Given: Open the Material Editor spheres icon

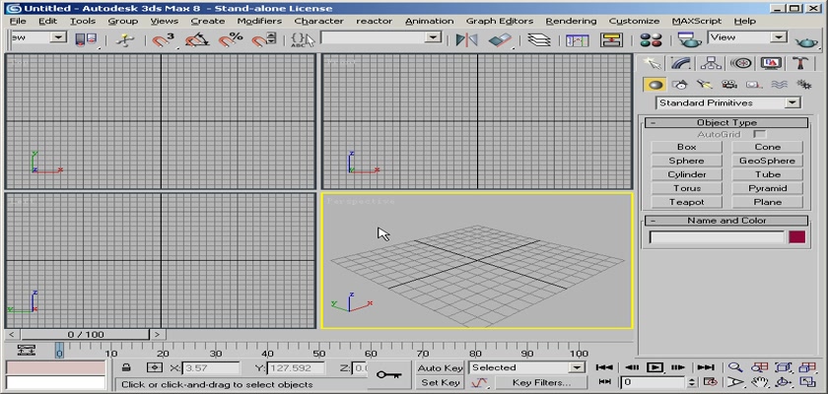Looking at the screenshot, I should pyautogui.click(x=651, y=39).
